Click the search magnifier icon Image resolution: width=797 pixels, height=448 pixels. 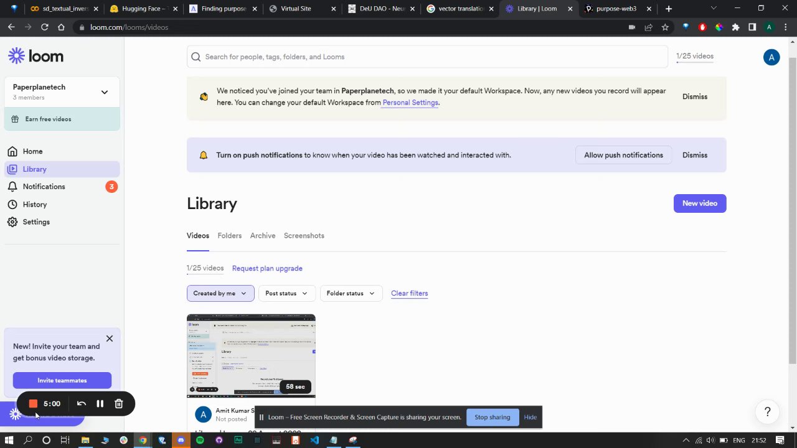pos(196,57)
